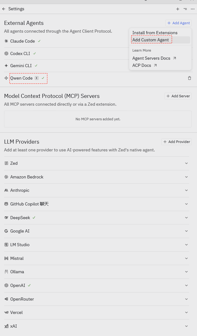Click the External Agents heading

(x=24, y=23)
